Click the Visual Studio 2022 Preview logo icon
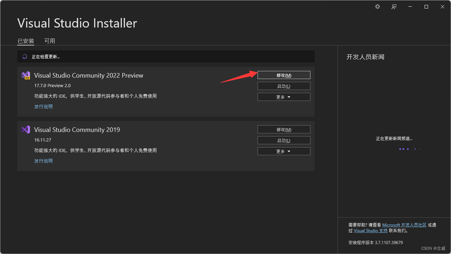This screenshot has width=451, height=254. pyautogui.click(x=26, y=75)
